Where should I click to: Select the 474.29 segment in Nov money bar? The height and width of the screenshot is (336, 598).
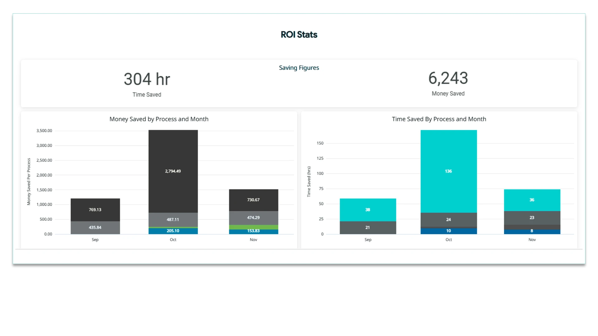(254, 218)
